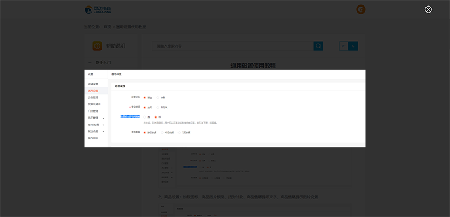Click the orange question-mark help icon
Image resolution: width=450 pixels, height=217 pixels.
click(97, 46)
